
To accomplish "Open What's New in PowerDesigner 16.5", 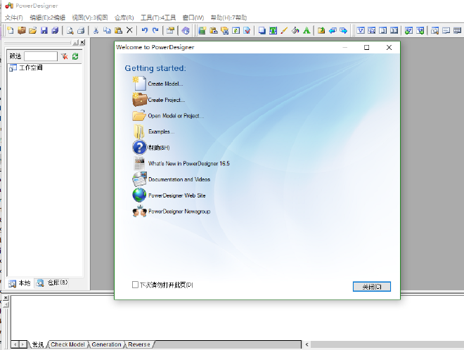I will pos(188,163).
